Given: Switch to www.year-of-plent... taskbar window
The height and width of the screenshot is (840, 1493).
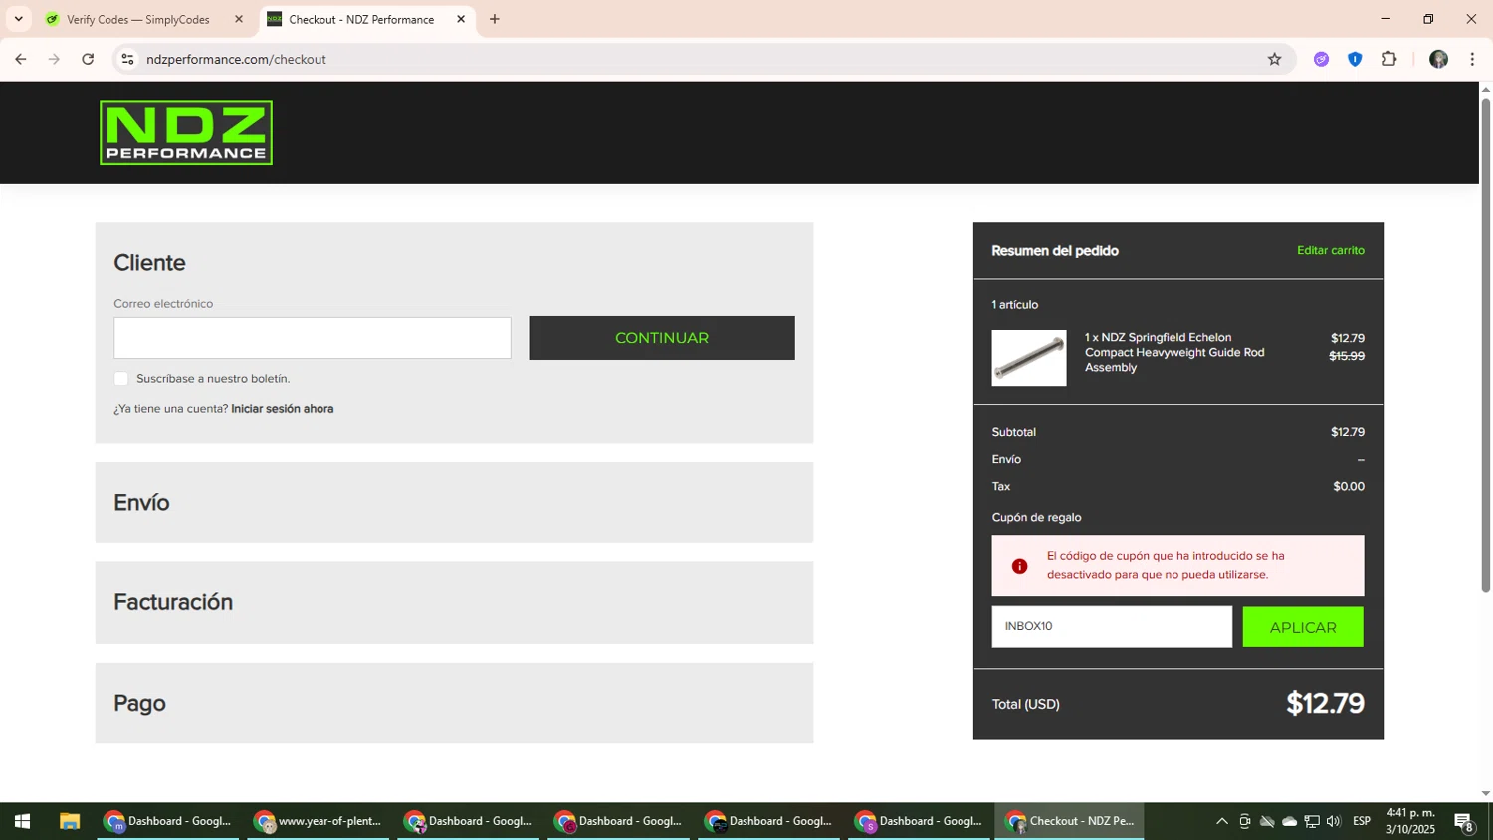Looking at the screenshot, I should [x=319, y=821].
